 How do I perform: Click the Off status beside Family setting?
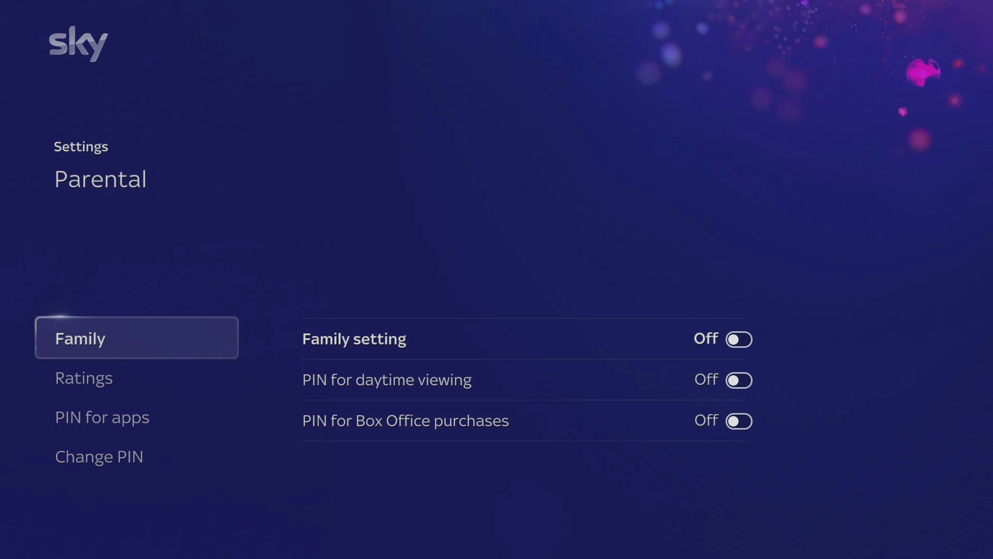coord(705,339)
